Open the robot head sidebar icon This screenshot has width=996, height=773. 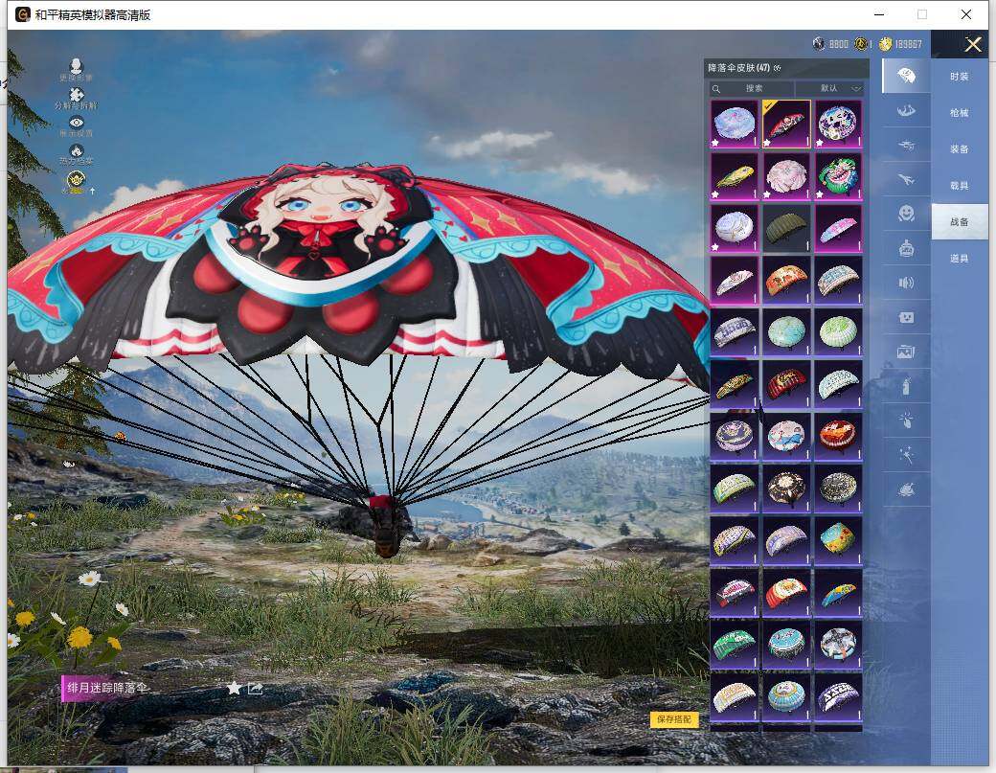906,248
